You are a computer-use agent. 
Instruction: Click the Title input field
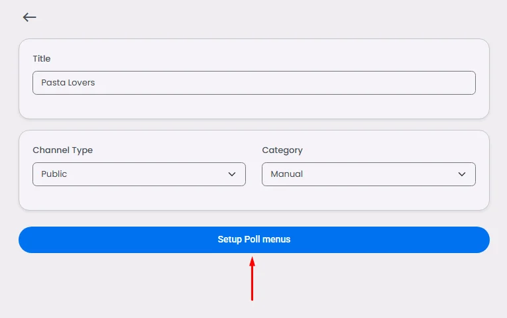(x=254, y=83)
